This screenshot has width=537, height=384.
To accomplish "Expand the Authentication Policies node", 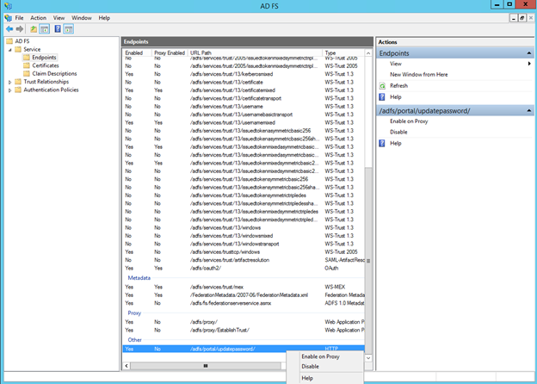I will click(10, 90).
